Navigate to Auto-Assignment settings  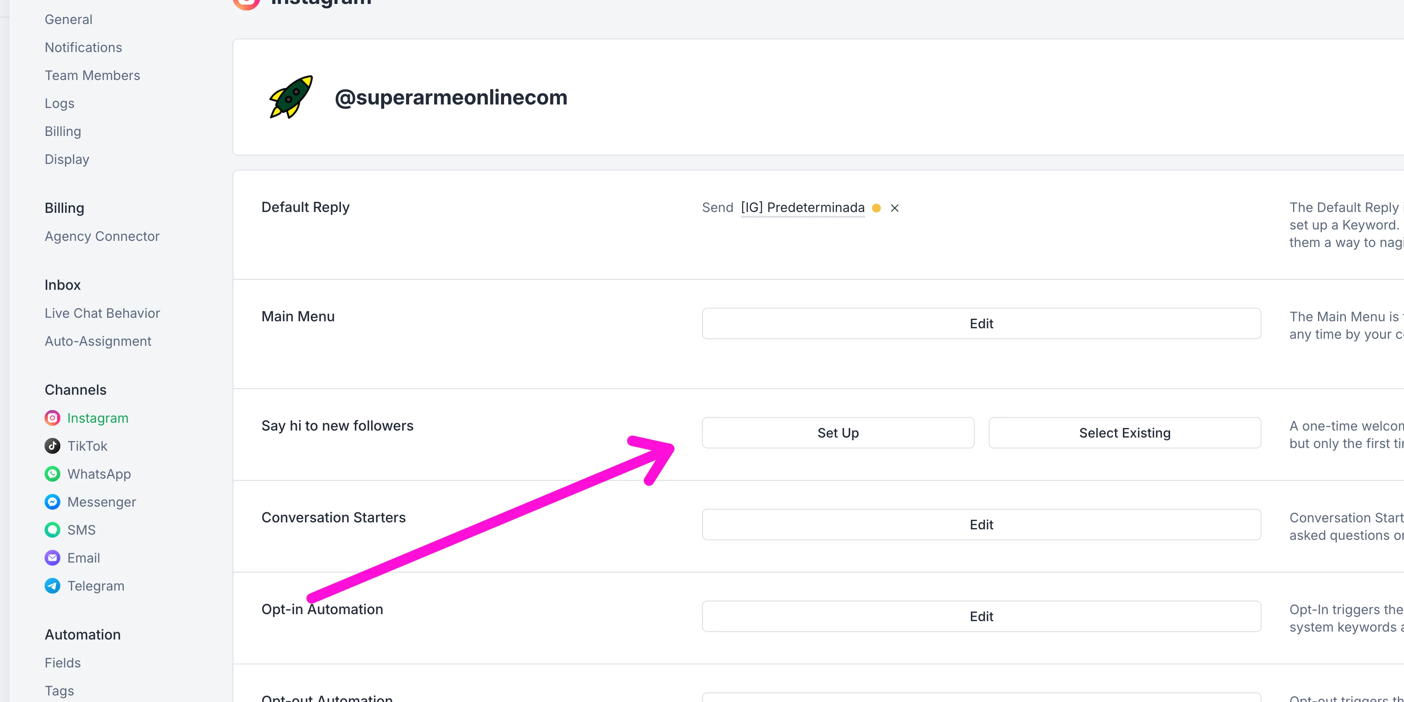coord(97,341)
